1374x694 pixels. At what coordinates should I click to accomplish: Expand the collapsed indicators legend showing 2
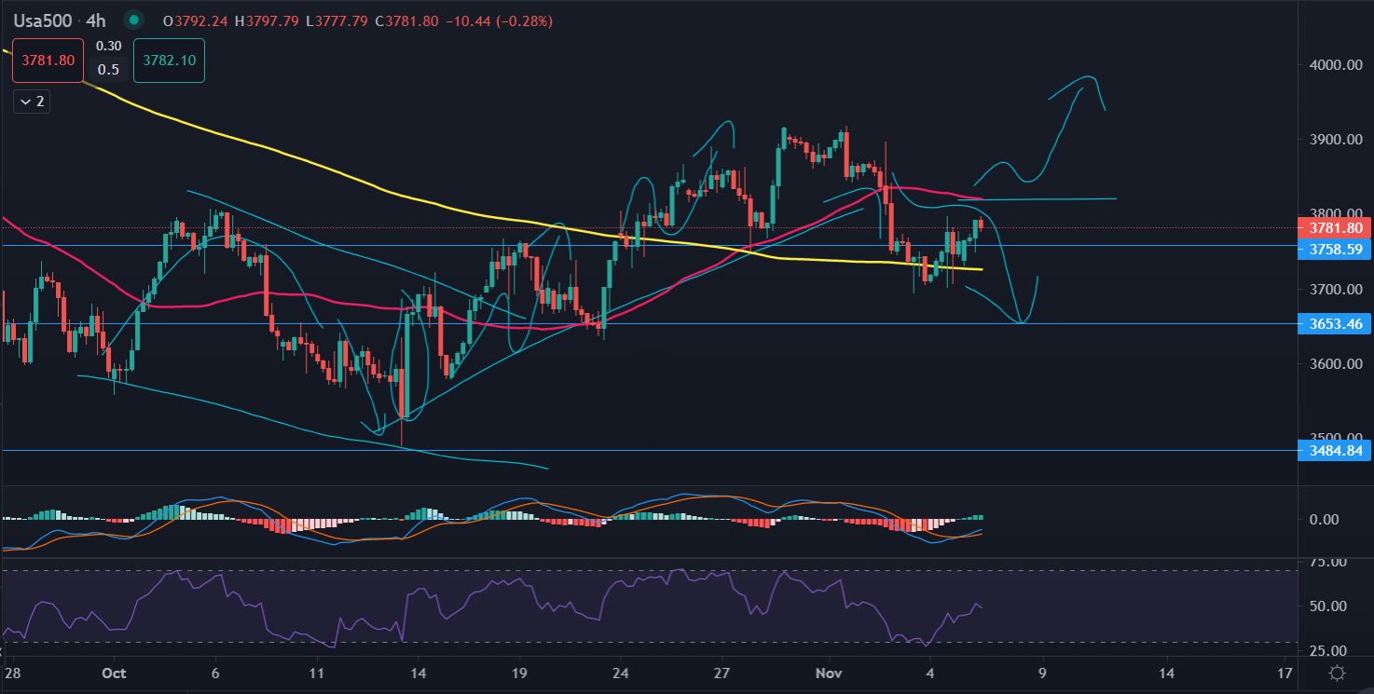tap(31, 102)
